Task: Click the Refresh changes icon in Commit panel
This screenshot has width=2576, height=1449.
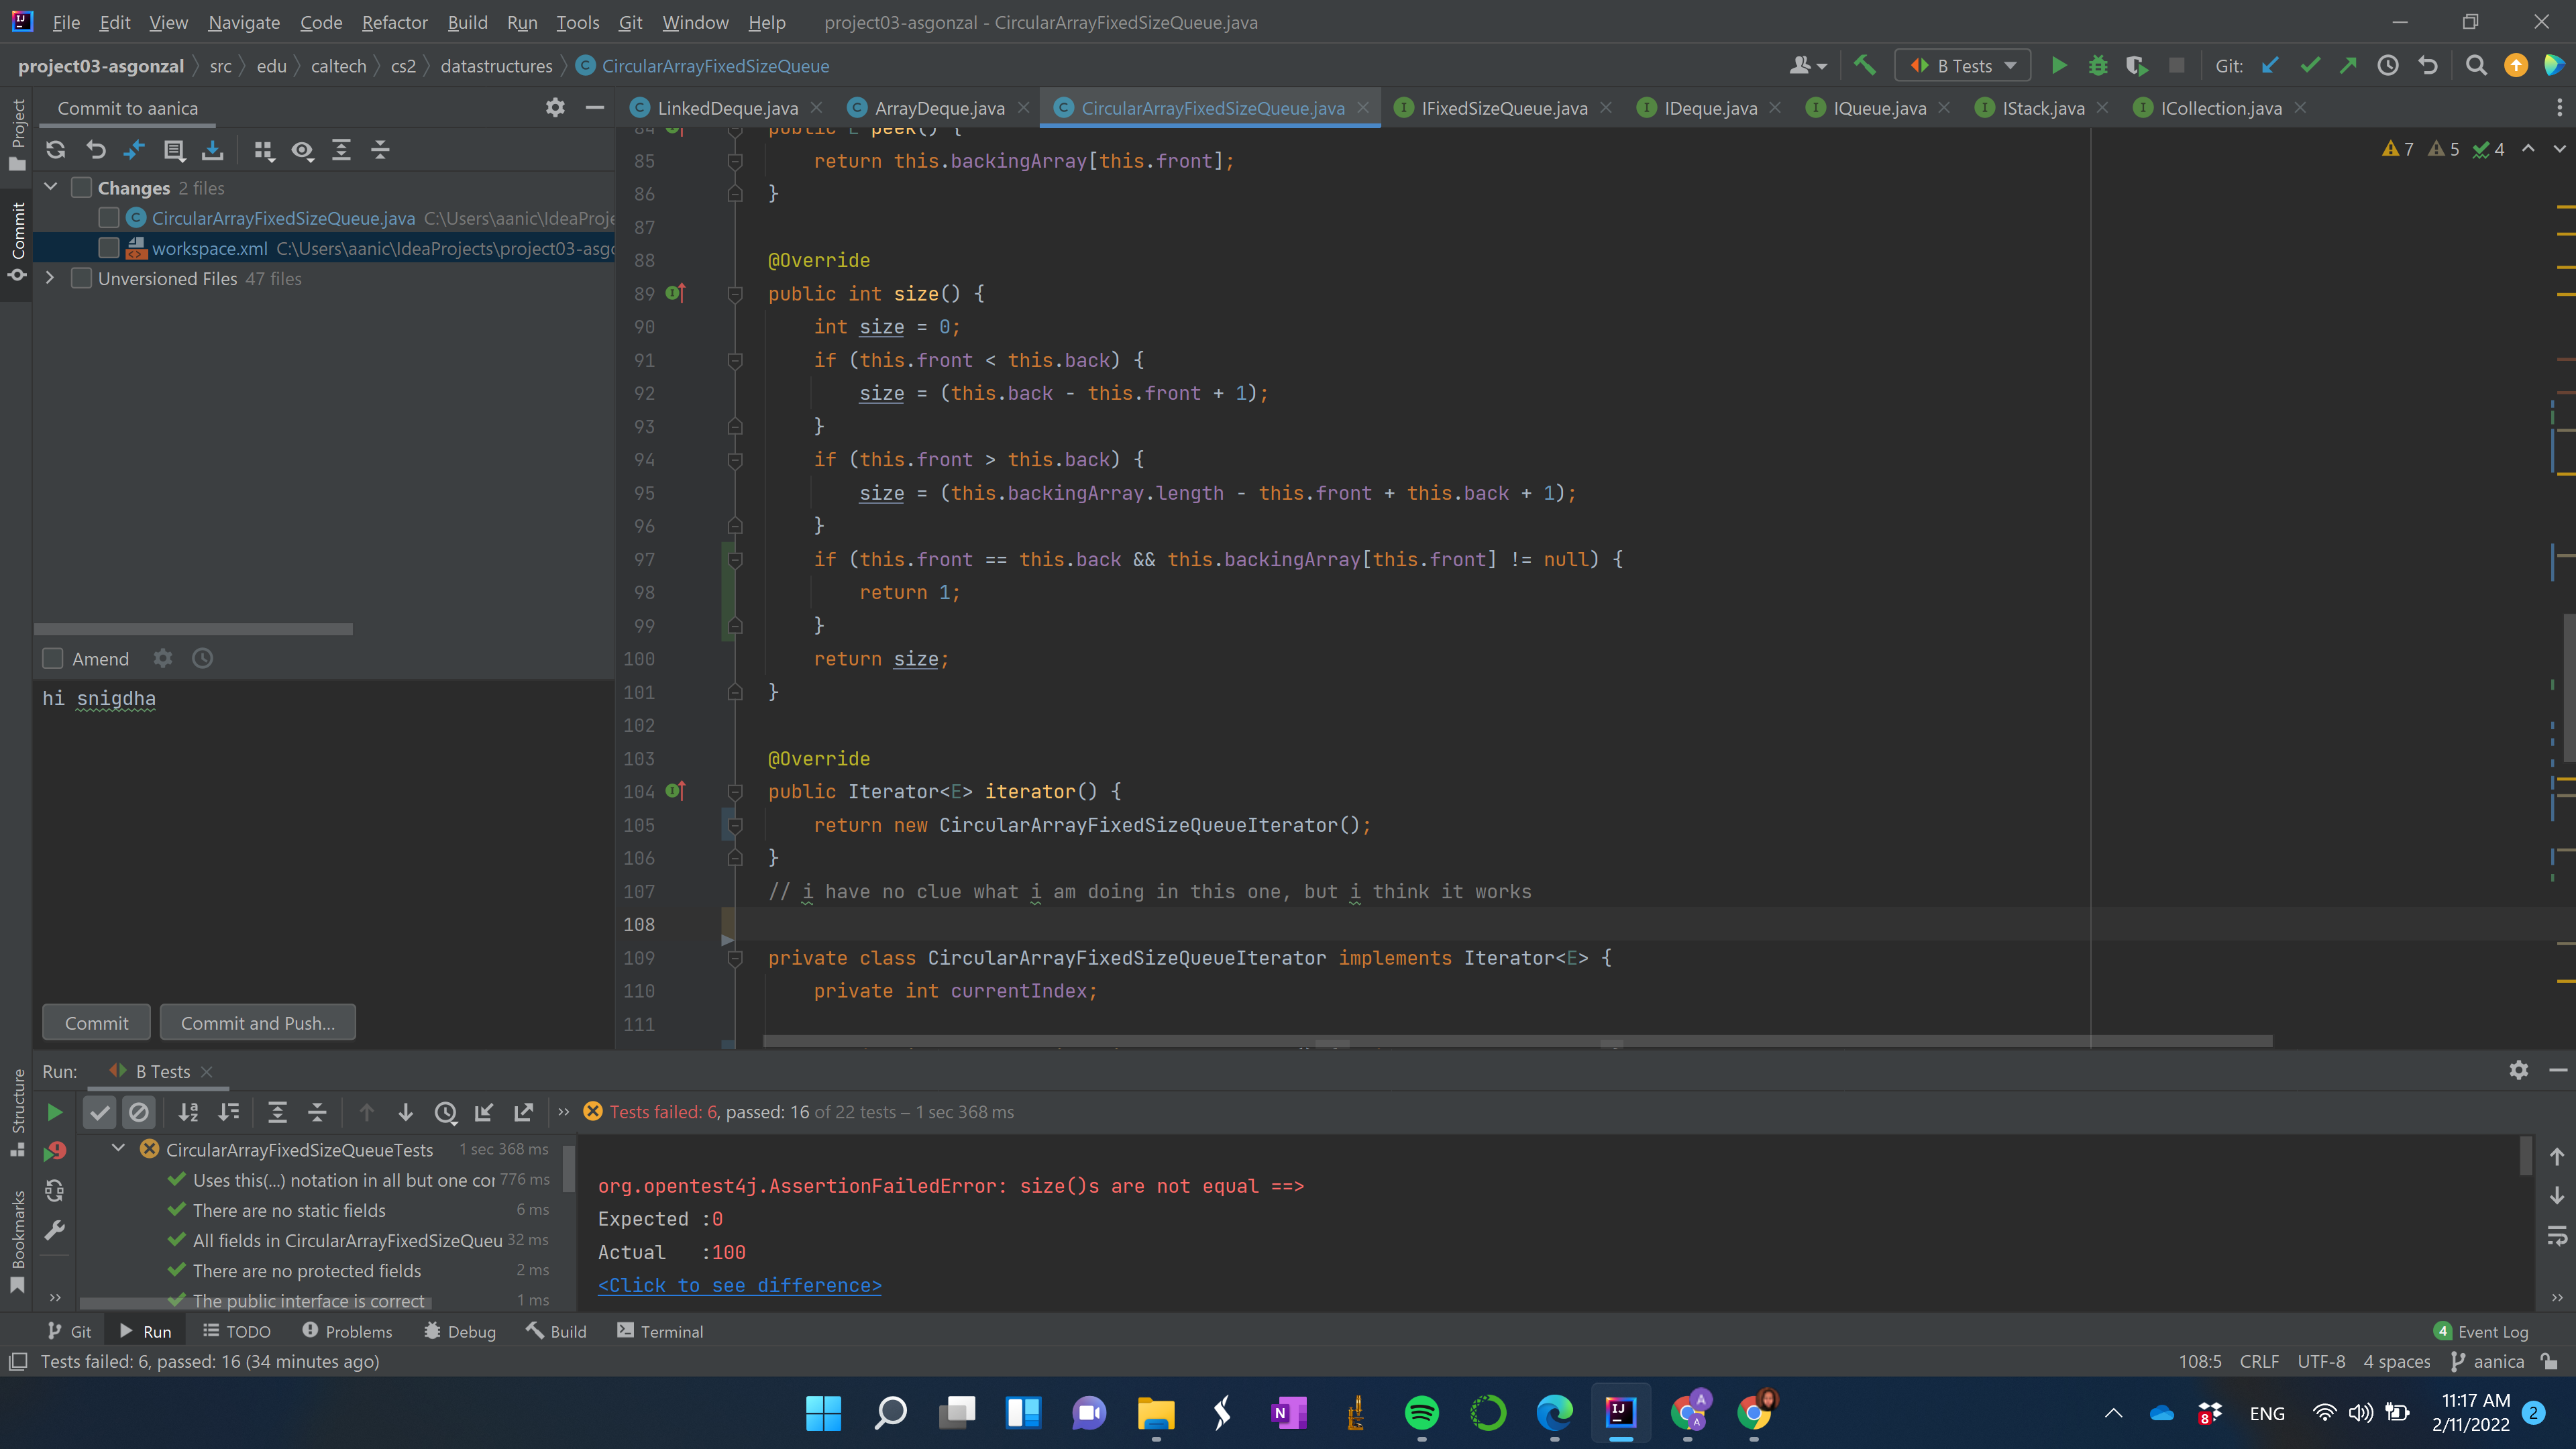Action: 56,150
